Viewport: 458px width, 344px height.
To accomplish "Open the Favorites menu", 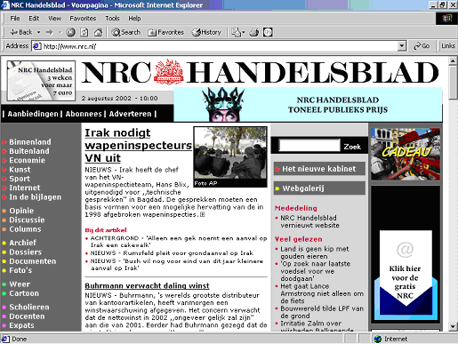I will coord(83,19).
